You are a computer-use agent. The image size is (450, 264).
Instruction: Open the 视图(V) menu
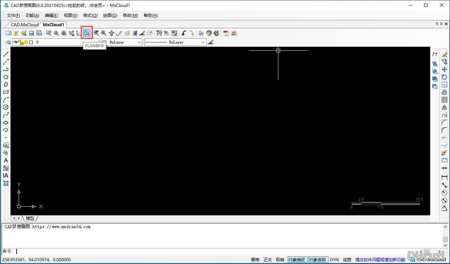pyautogui.click(x=71, y=16)
